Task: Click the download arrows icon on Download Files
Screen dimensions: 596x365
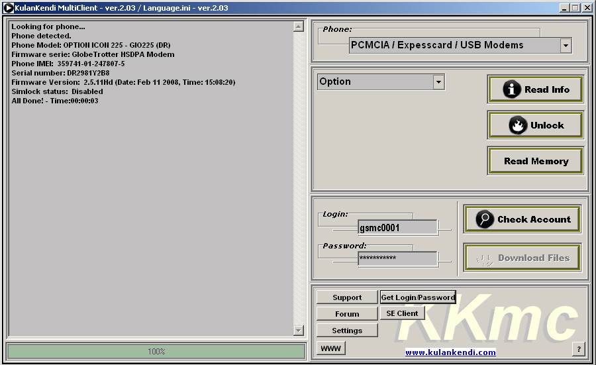Action: [x=485, y=258]
